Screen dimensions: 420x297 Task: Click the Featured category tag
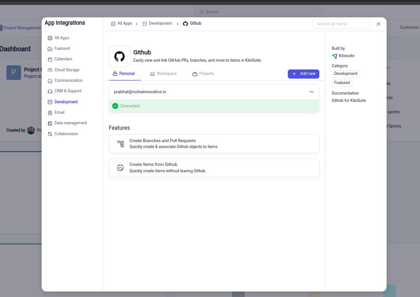point(342,83)
